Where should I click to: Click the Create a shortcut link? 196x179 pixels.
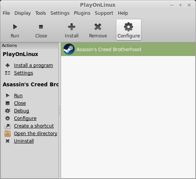34,126
